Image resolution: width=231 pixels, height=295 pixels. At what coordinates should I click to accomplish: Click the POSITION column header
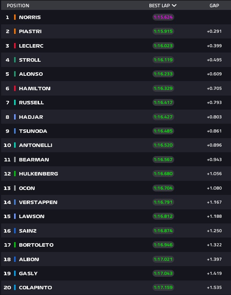click(18, 6)
